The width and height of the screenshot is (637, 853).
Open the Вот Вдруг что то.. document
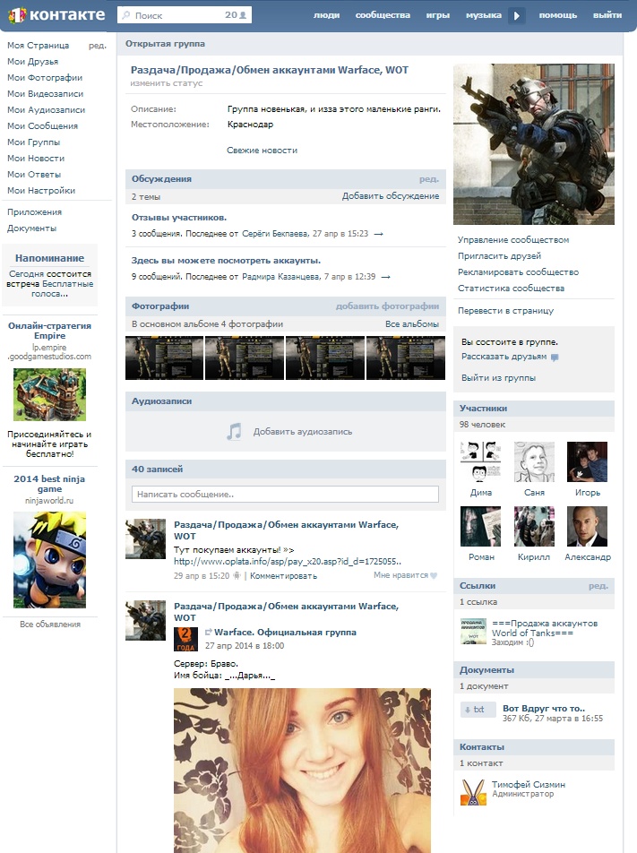[544, 708]
